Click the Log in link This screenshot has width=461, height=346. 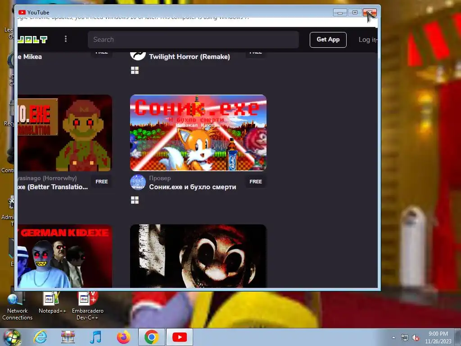click(367, 40)
